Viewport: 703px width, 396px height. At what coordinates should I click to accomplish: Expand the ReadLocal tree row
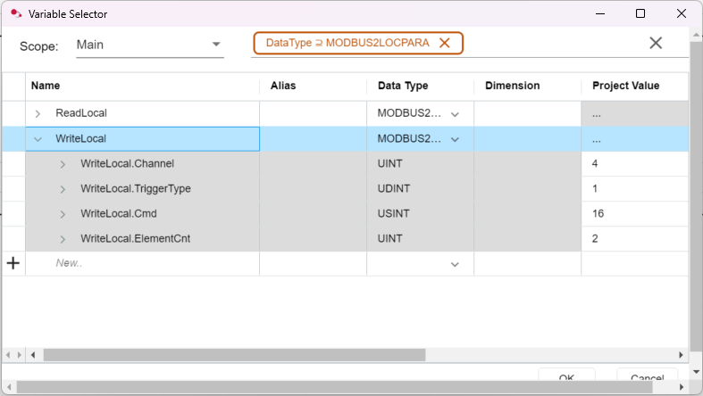click(38, 114)
